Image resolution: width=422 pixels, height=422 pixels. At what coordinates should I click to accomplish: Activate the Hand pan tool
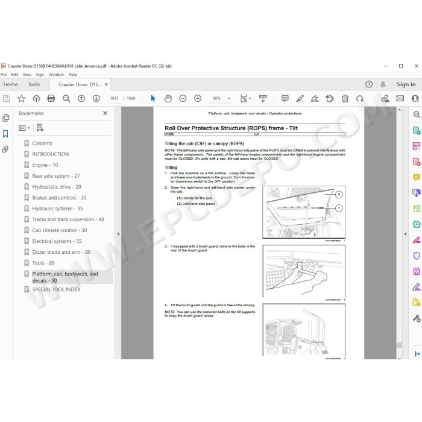[x=168, y=98]
